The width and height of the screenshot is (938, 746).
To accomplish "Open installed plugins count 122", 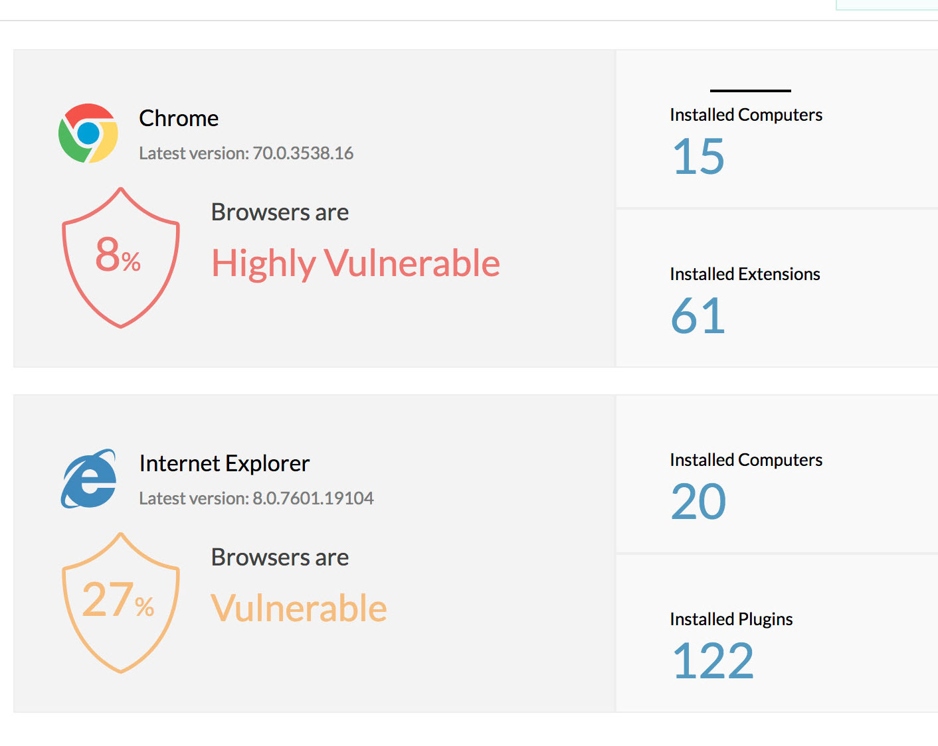I will (713, 662).
